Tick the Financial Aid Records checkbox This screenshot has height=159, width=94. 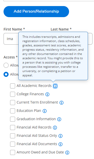(x=13, y=128)
